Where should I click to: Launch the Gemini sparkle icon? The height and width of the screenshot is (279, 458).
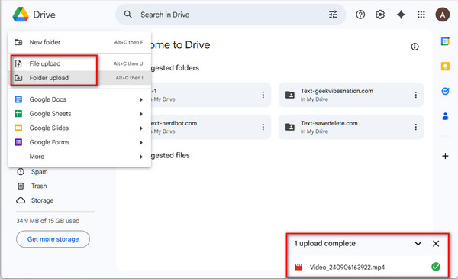[401, 15]
